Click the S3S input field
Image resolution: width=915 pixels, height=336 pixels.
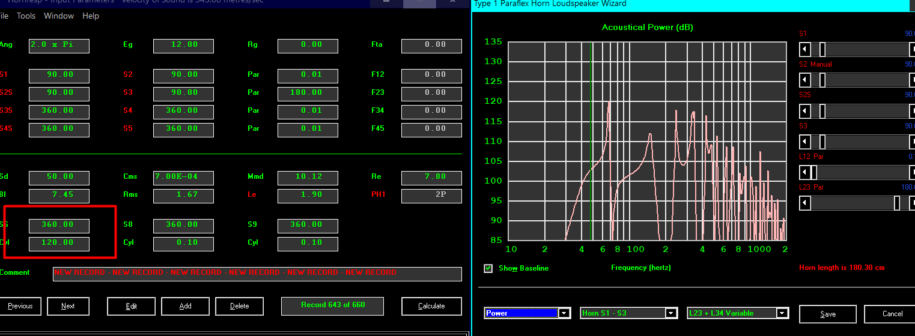point(59,112)
